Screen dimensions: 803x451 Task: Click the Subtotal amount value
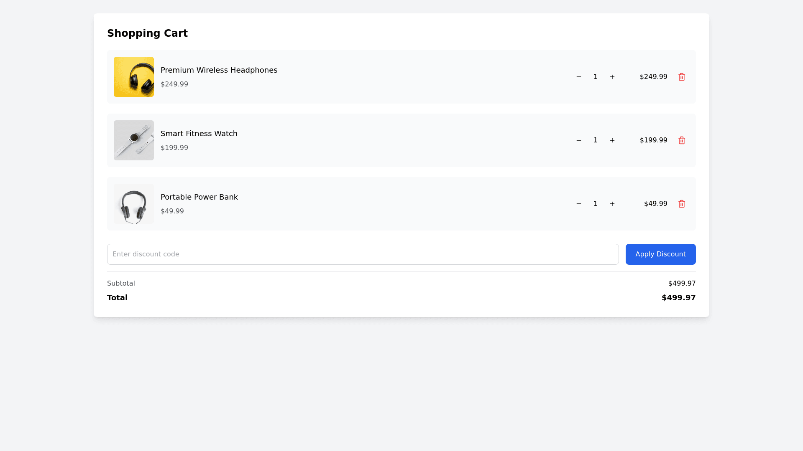pos(682,284)
